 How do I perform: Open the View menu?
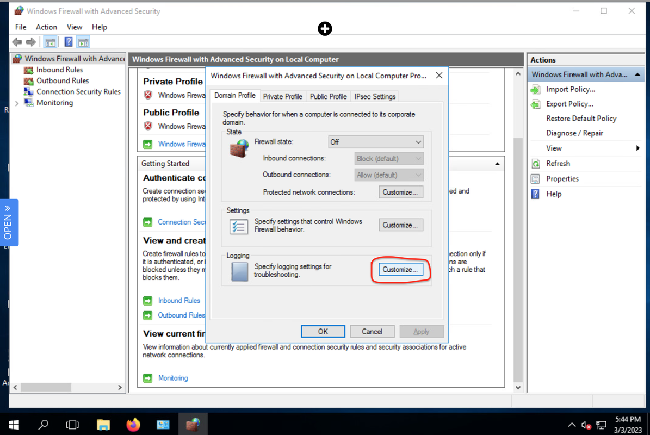pos(75,27)
